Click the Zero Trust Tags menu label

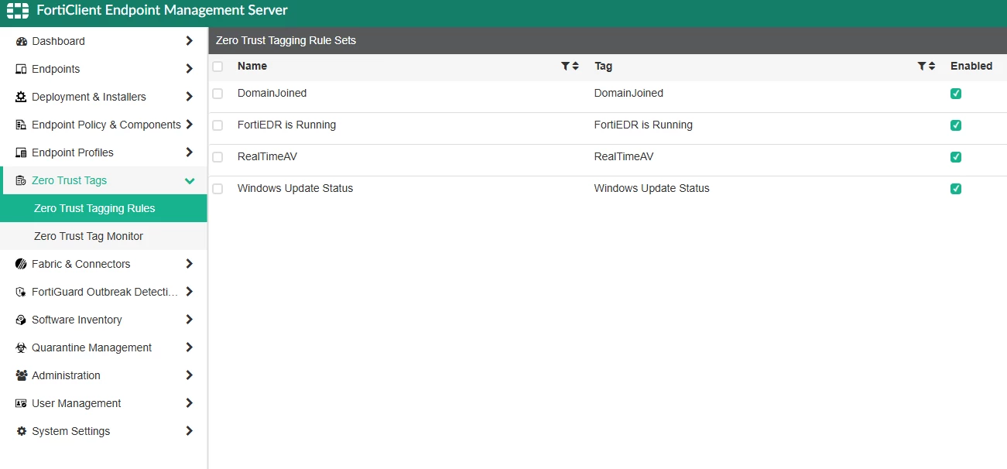point(70,180)
